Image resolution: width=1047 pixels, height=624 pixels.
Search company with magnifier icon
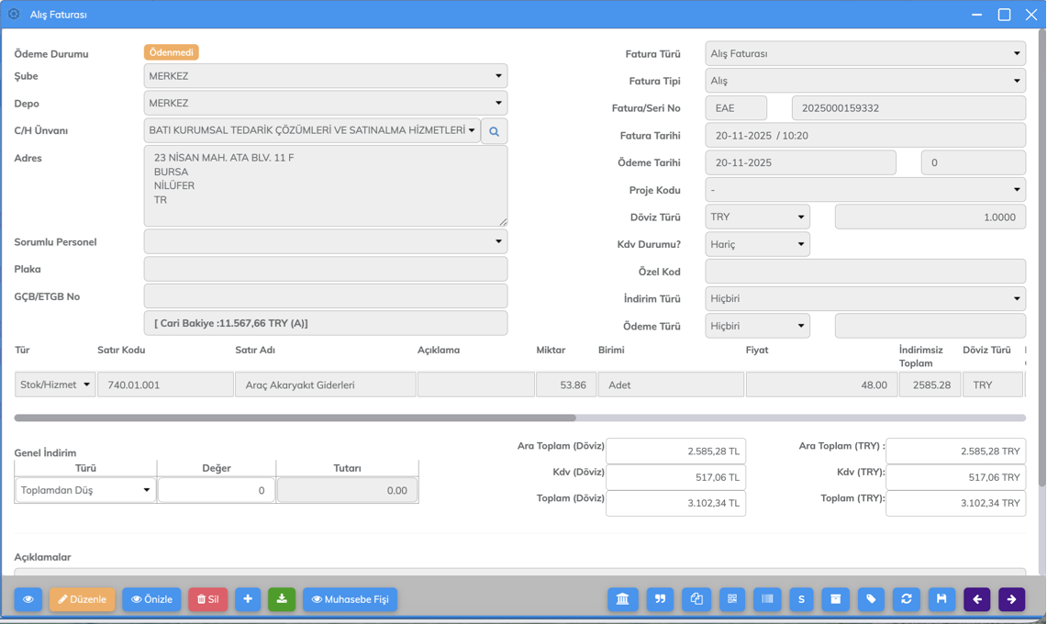(494, 131)
